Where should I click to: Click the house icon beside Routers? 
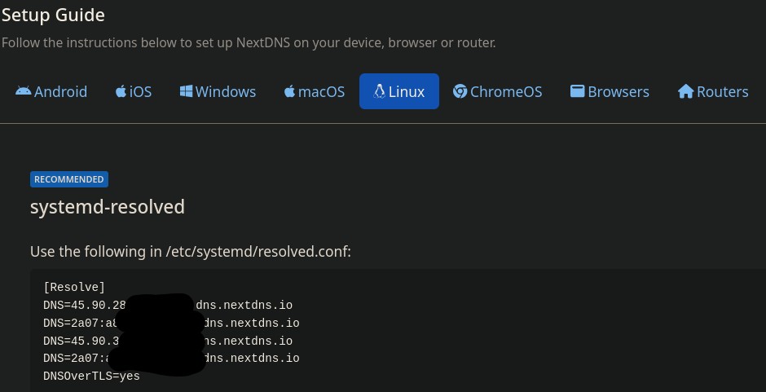685,91
